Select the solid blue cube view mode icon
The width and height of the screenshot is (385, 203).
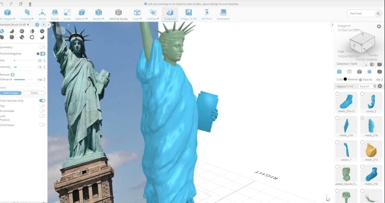tap(339, 72)
